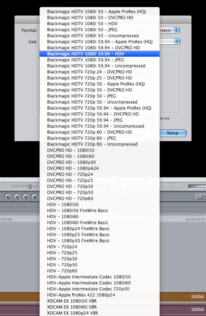Select HDV-Apple ProRes 422 1080p24
Image resolution: width=206 pixels, height=316 pixels.
coord(99,295)
